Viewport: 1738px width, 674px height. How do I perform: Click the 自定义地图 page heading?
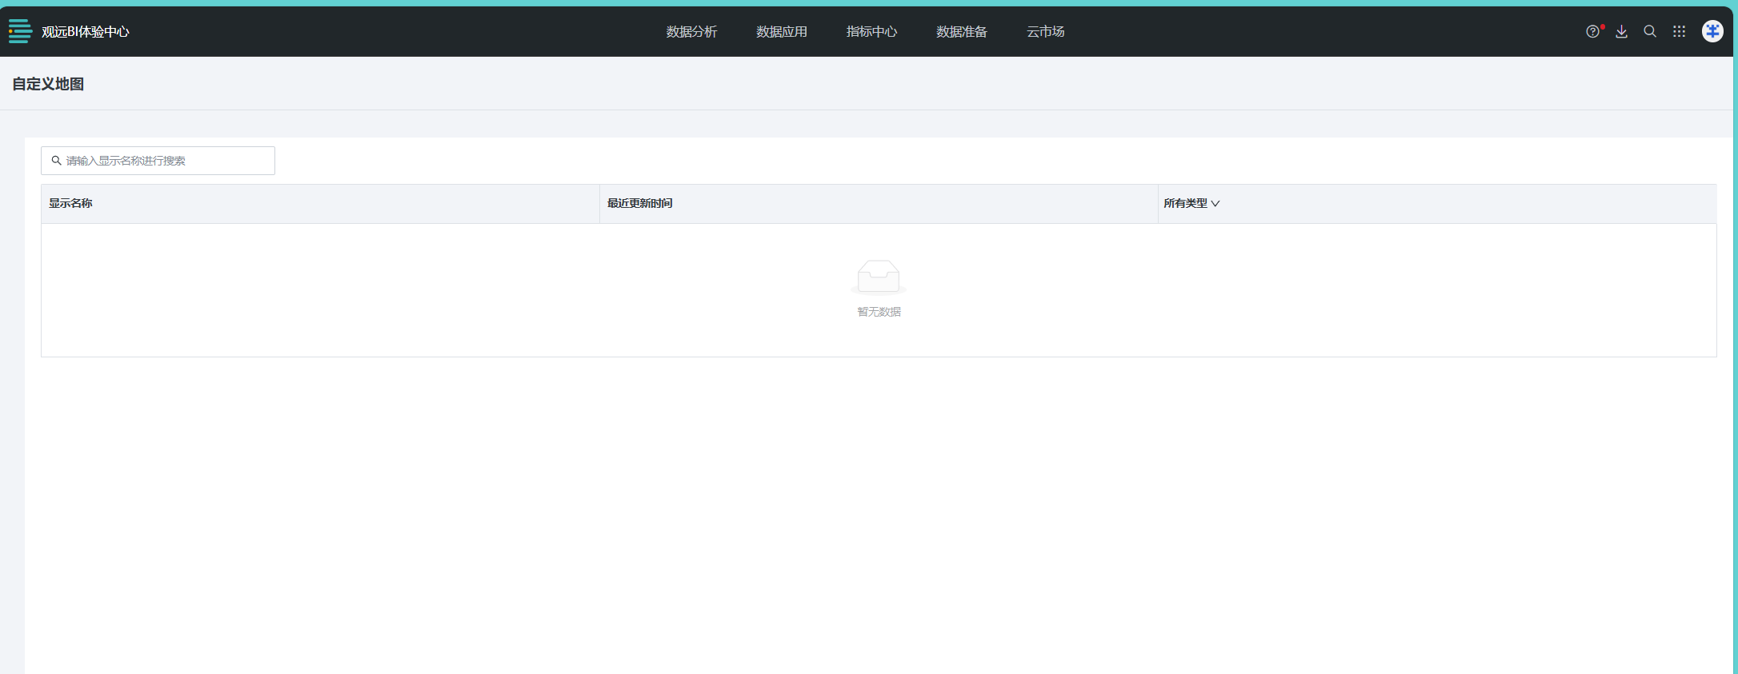pos(48,84)
